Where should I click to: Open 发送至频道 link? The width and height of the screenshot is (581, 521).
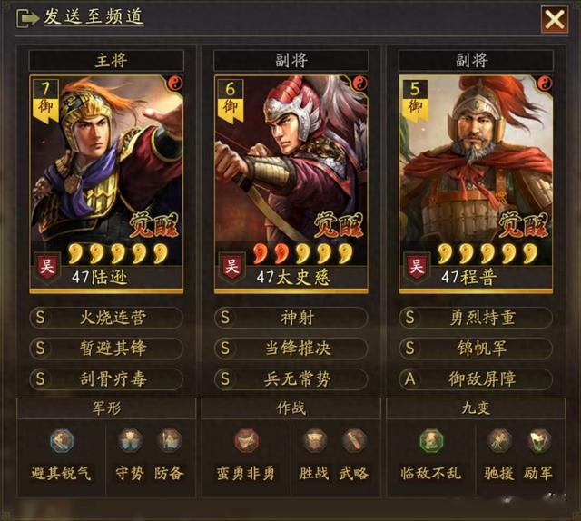tap(94, 17)
